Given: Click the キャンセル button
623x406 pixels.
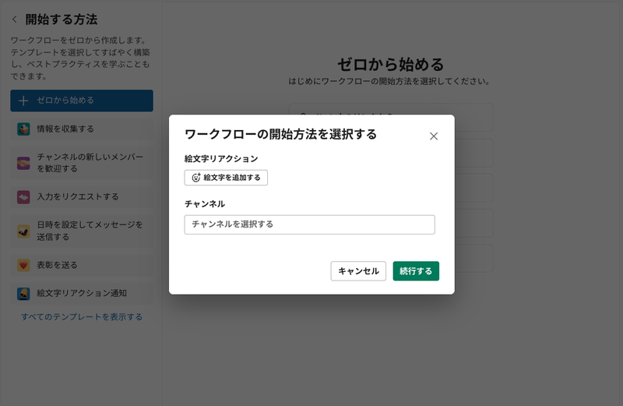Looking at the screenshot, I should 358,271.
